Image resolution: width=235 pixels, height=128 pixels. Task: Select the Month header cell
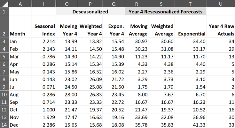[20, 34]
